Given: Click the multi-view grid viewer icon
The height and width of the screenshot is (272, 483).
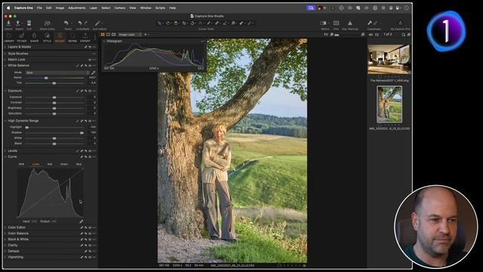Looking at the screenshot, I should click(103, 35).
